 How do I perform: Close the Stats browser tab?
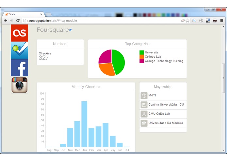[x=41, y=14]
